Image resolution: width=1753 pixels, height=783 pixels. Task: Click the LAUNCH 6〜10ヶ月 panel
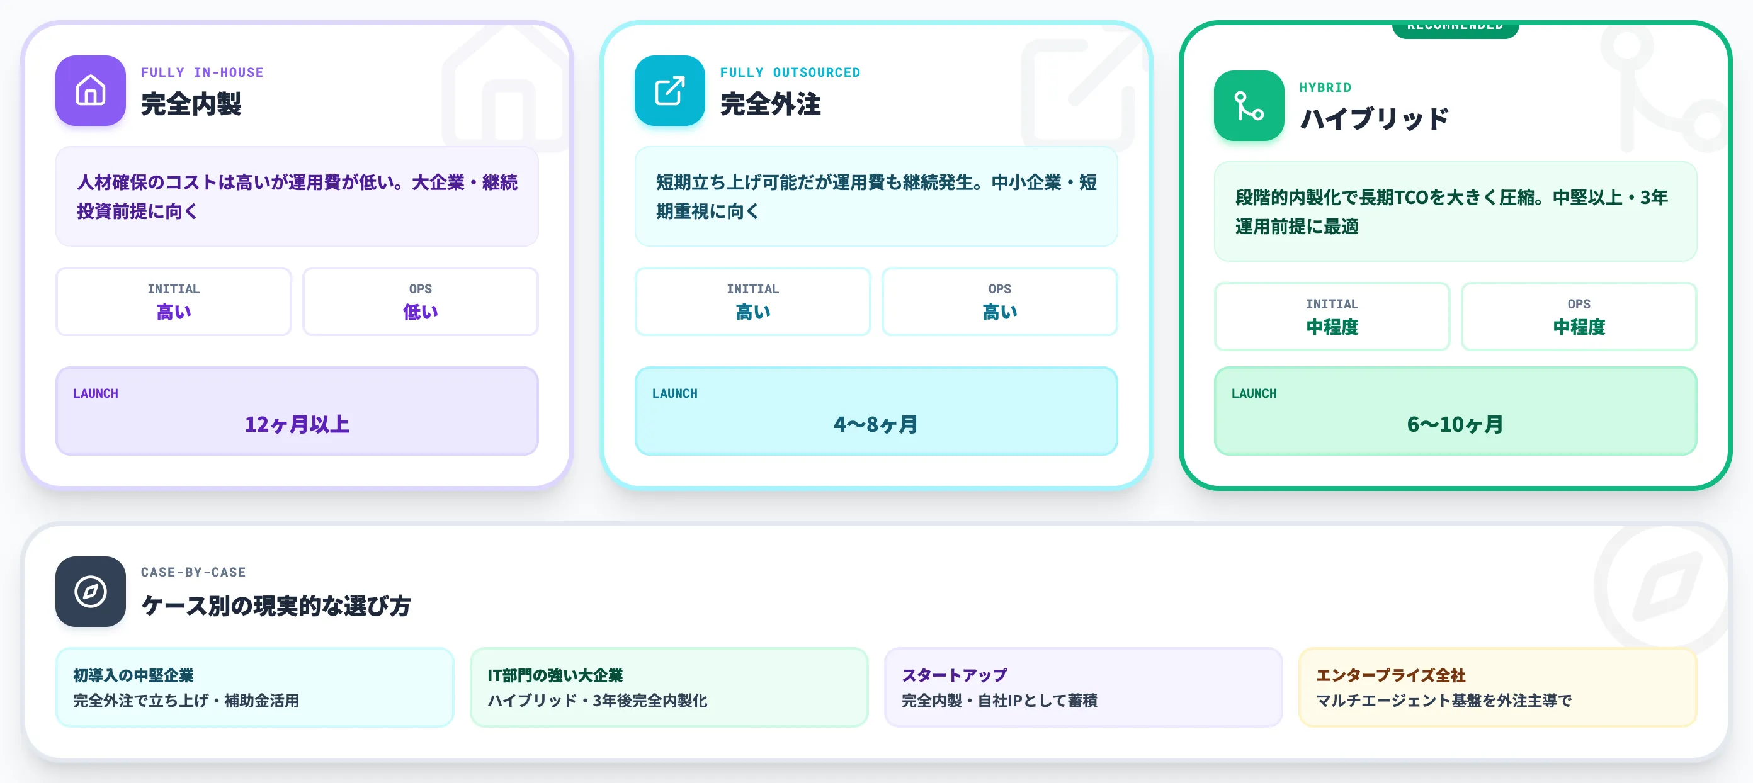pyautogui.click(x=1455, y=411)
